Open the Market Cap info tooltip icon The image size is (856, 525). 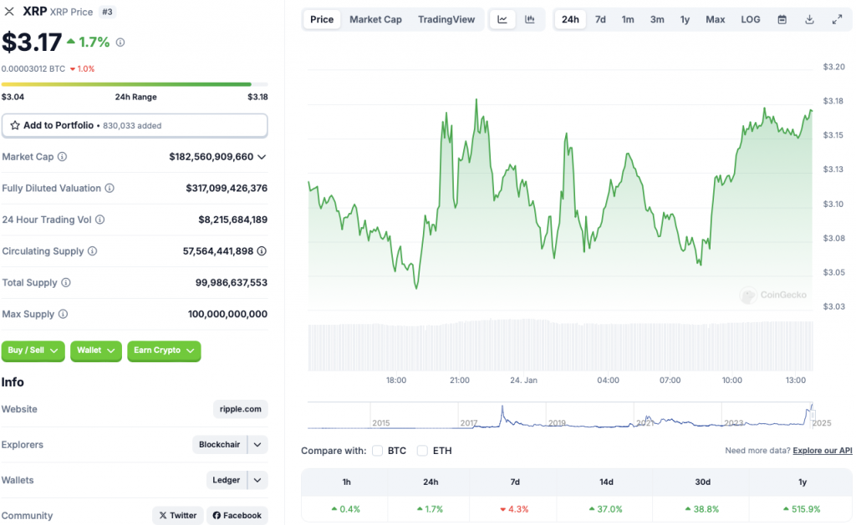point(62,157)
